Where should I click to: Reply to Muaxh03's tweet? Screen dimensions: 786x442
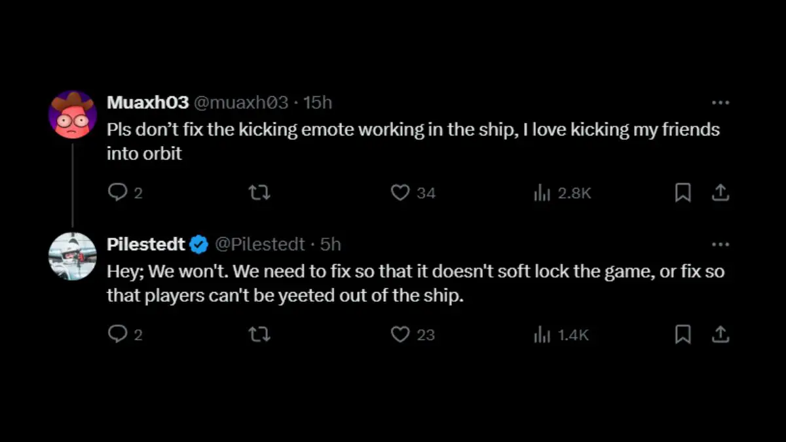tap(119, 193)
